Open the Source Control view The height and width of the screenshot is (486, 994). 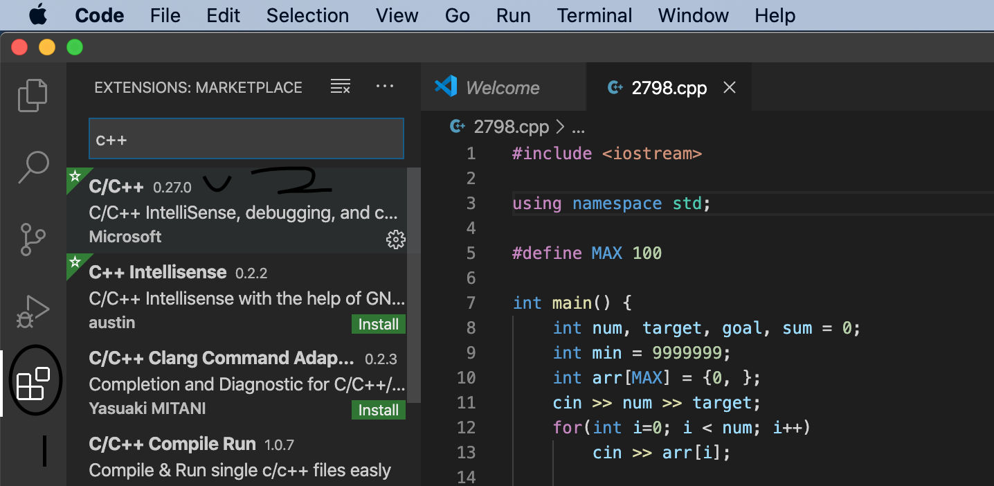(33, 239)
